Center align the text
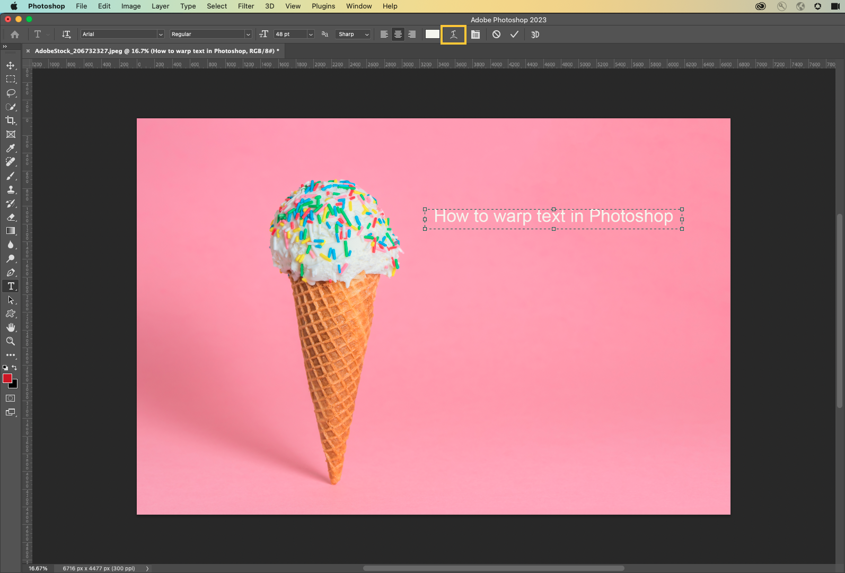This screenshot has height=573, width=845. [x=398, y=34]
